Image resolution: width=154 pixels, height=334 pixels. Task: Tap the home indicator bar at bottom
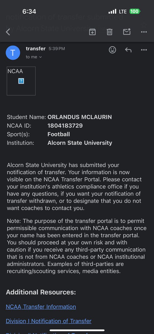[77, 330]
